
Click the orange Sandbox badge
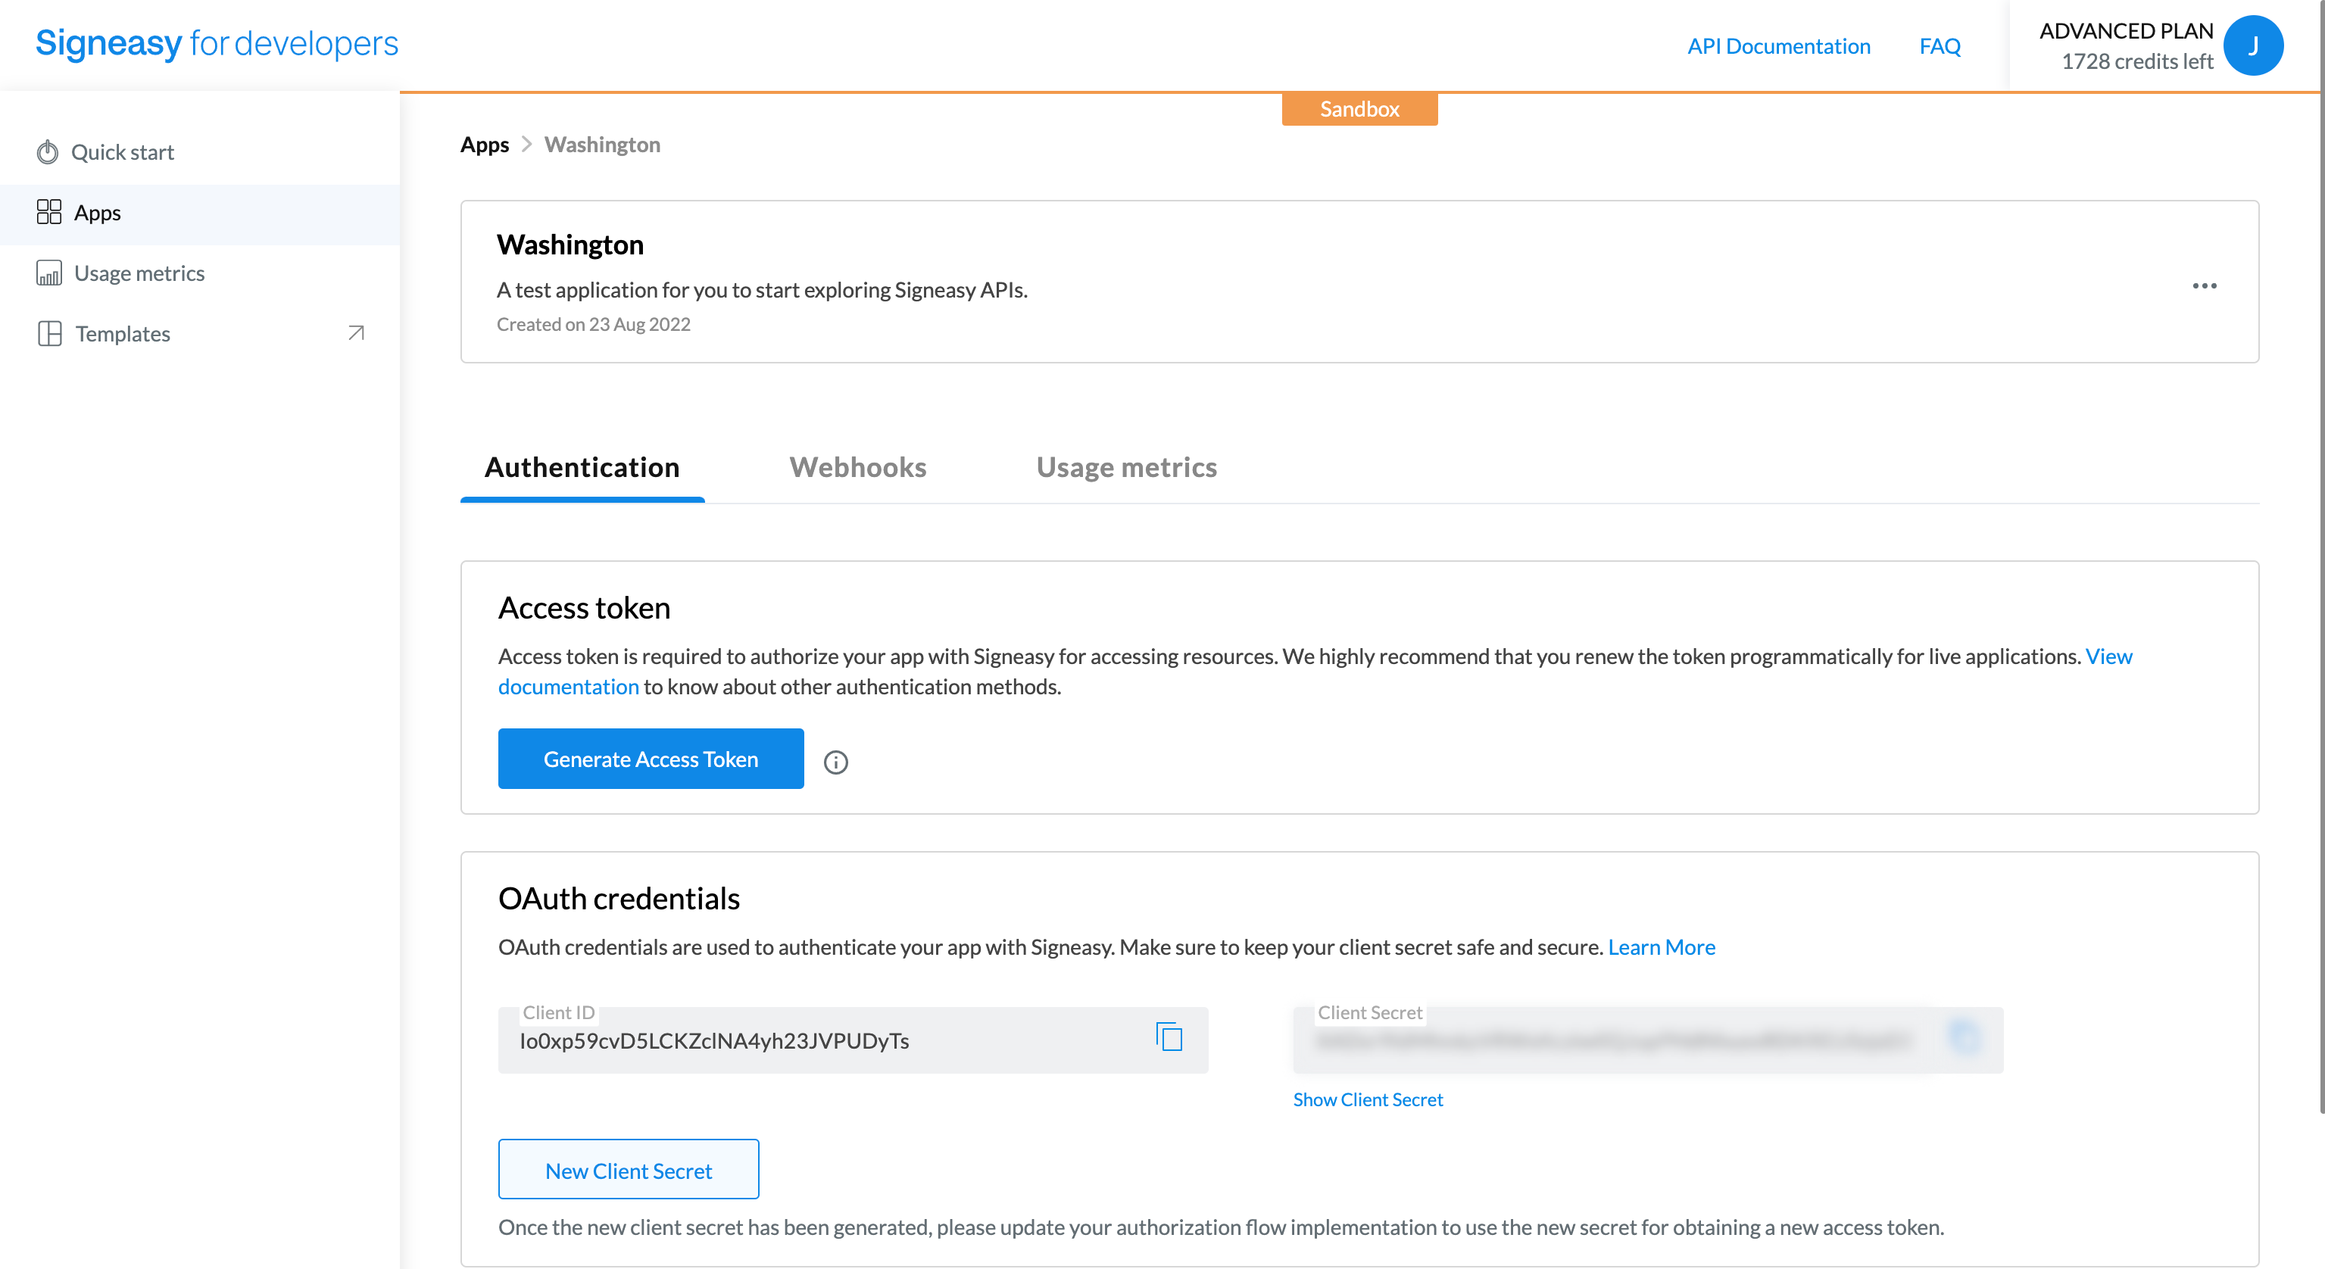tap(1359, 109)
